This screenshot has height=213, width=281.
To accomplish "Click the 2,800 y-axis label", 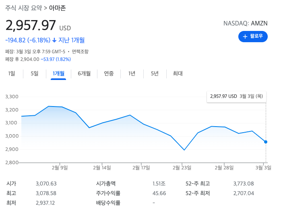I will pos(12,163).
